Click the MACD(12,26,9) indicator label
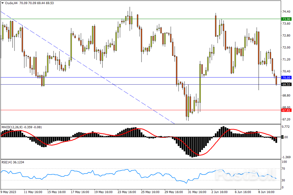The height and width of the screenshot is (195, 293). [12, 127]
